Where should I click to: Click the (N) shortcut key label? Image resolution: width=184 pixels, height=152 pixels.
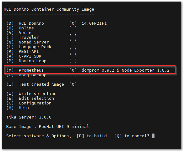point(10,42)
